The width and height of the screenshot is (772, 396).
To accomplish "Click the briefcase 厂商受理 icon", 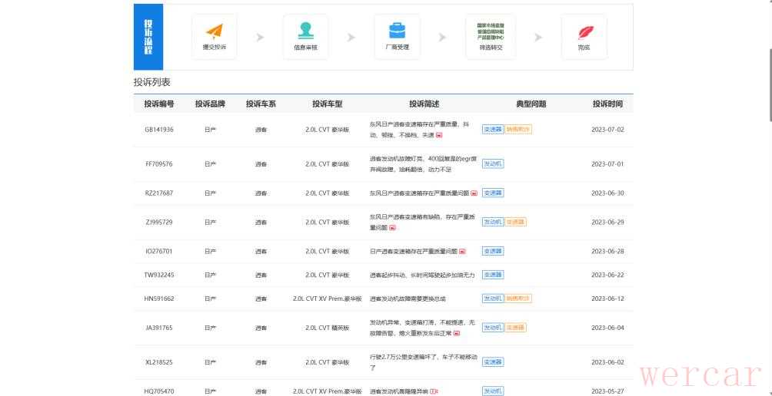I will [397, 32].
